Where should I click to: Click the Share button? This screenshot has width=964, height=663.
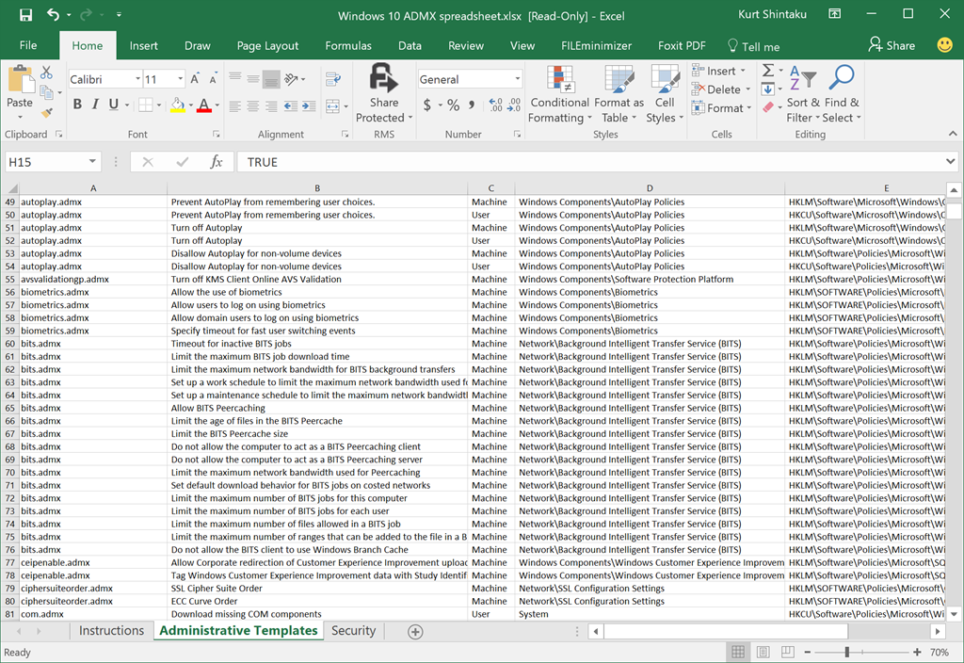click(891, 45)
